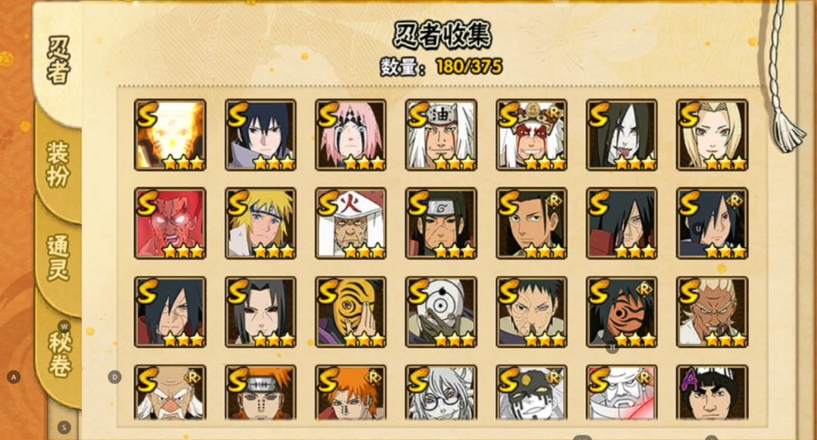Open the pink-haired Sakura ninja card
The height and width of the screenshot is (440, 817).
click(x=351, y=135)
